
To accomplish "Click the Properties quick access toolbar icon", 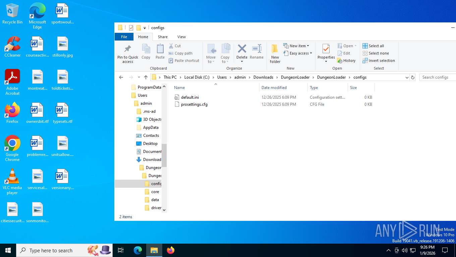I will tap(131, 28).
